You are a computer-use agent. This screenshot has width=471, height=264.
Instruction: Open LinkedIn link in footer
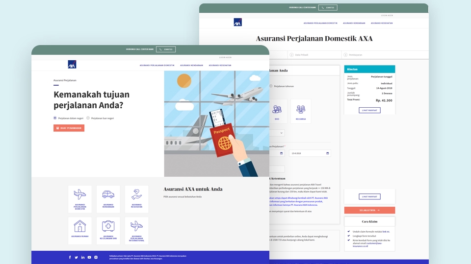(83, 258)
